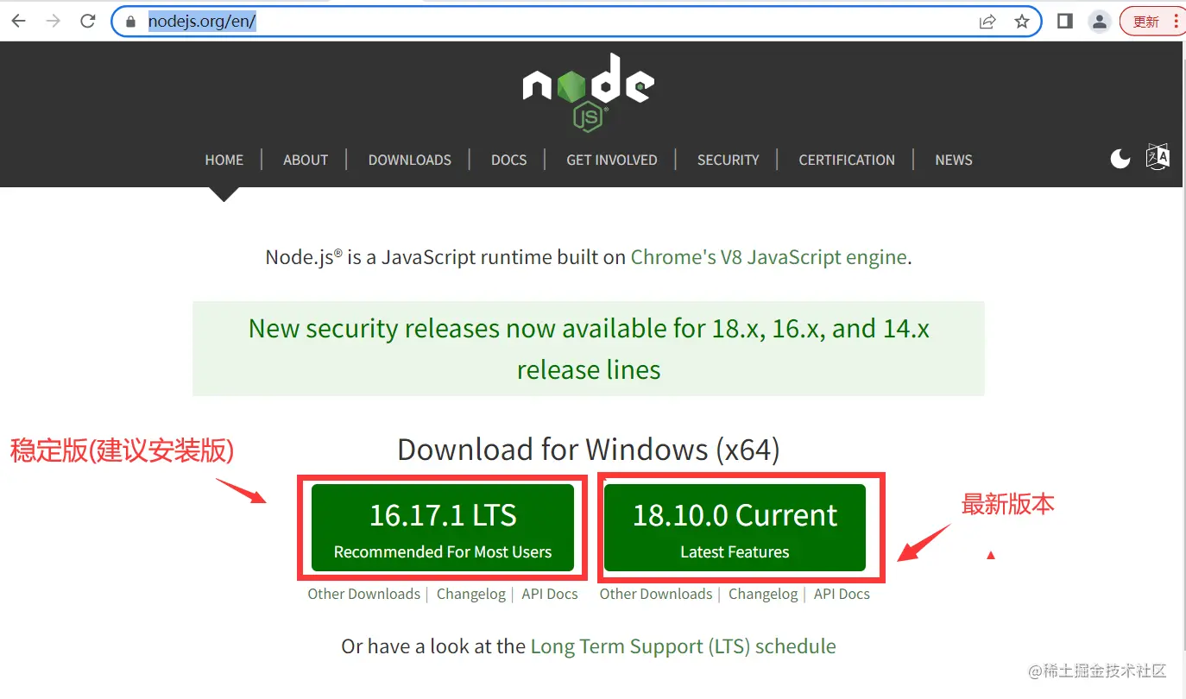Open the browser side panel icon

1065,22
